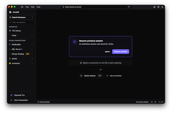Image resolution: width=172 pixels, height=113 pixels.
Task: Click the filter connections magnifier icon
Action: [x=10, y=22]
